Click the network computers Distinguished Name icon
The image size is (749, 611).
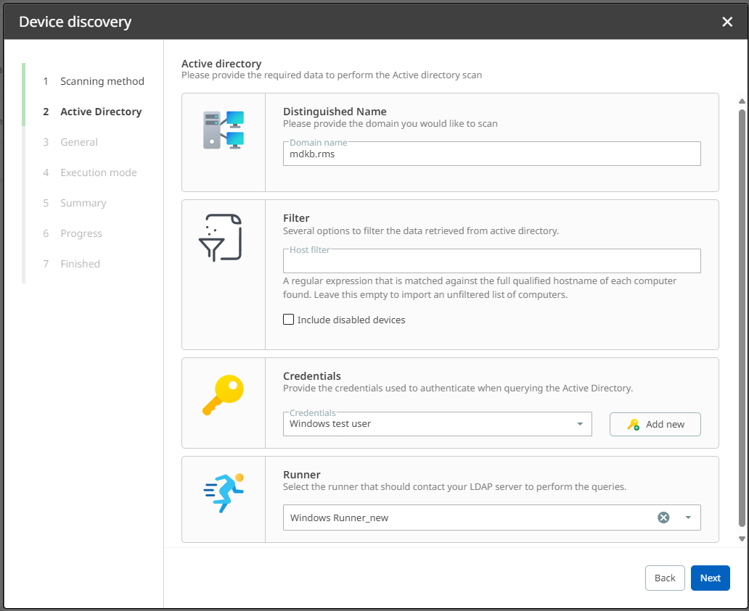[x=224, y=130]
